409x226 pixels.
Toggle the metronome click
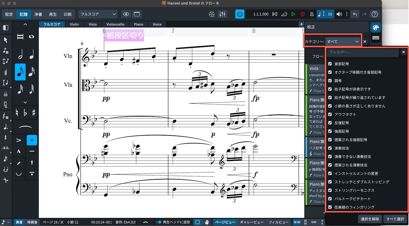click(312, 14)
